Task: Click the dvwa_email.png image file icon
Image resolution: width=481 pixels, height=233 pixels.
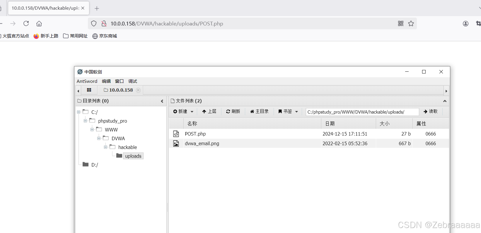Action: click(x=176, y=143)
